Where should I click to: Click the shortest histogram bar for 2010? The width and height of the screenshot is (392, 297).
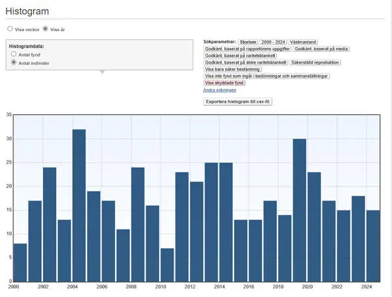pos(167,265)
